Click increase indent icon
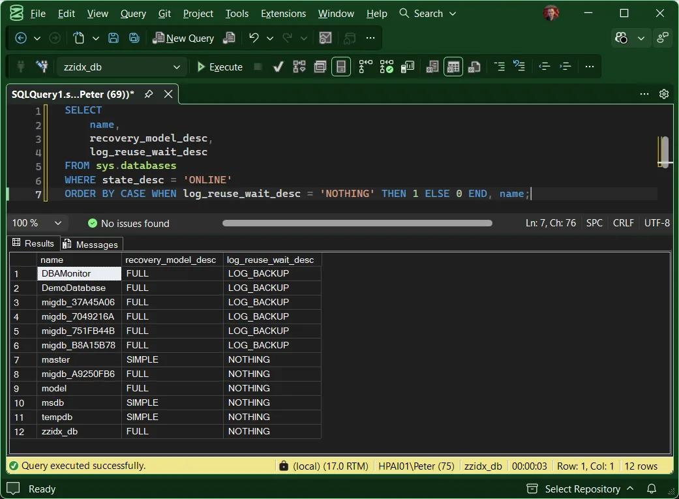 pos(565,67)
